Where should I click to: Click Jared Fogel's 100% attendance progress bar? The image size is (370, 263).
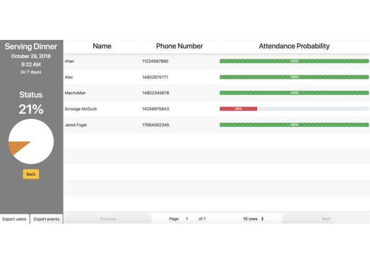pyautogui.click(x=294, y=125)
